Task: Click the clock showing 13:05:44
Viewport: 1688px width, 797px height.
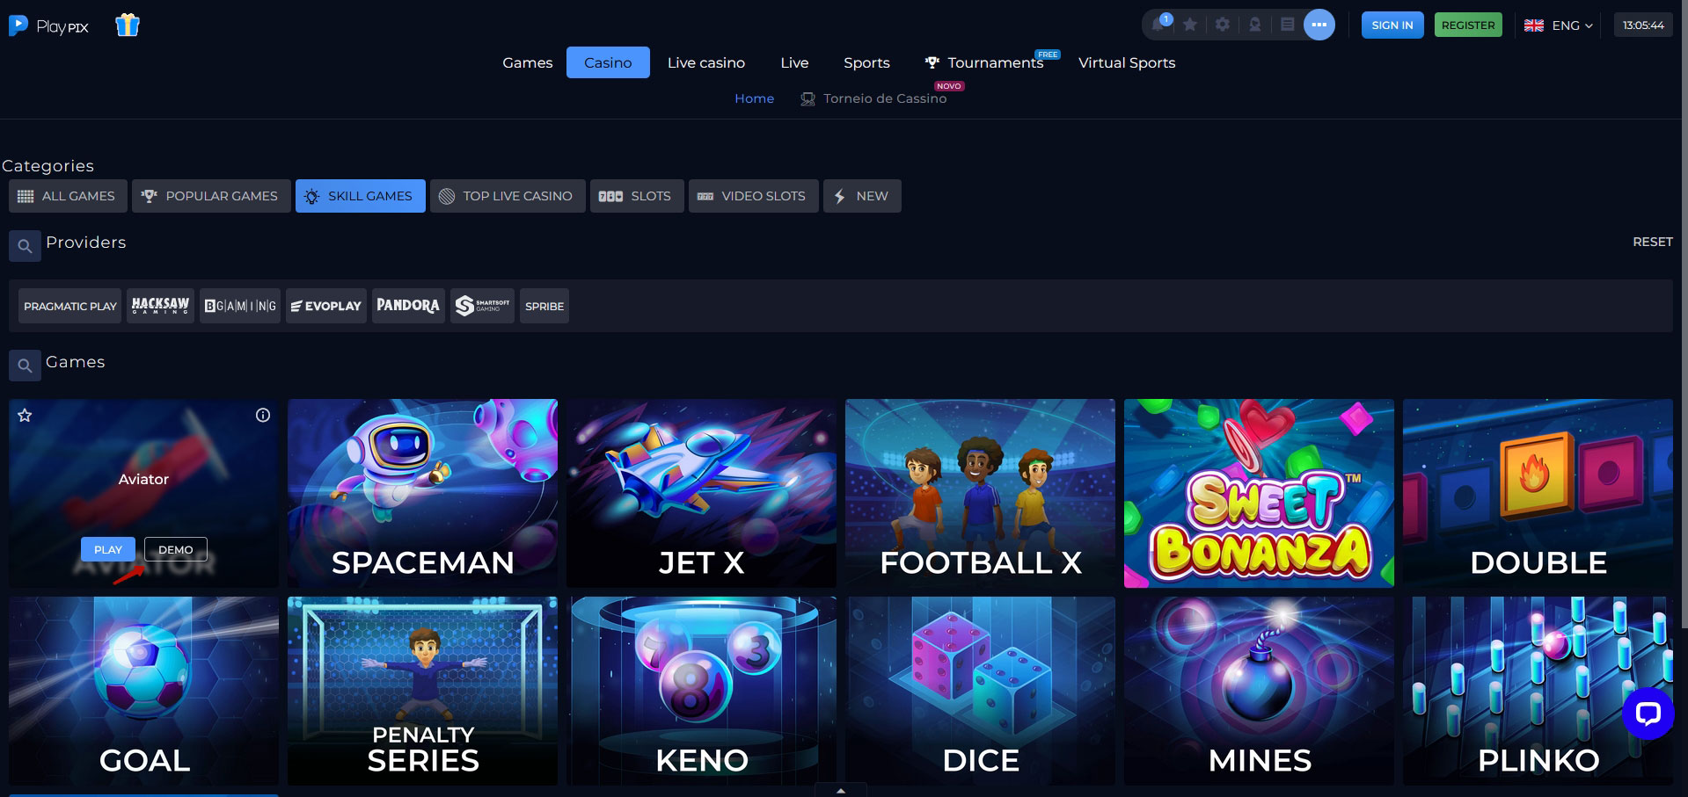Action: [1643, 25]
